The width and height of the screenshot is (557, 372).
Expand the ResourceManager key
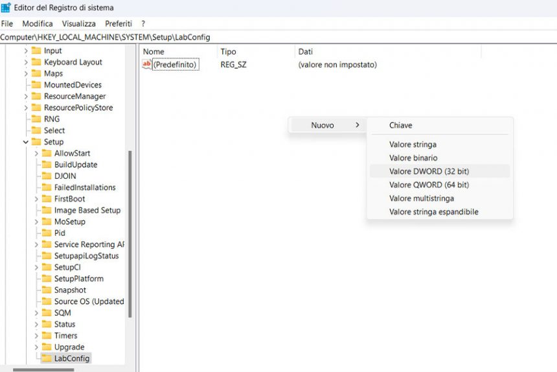click(x=26, y=97)
